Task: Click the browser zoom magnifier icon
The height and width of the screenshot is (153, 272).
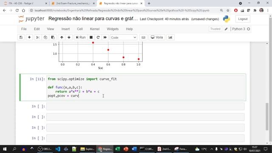Action: (221, 10)
